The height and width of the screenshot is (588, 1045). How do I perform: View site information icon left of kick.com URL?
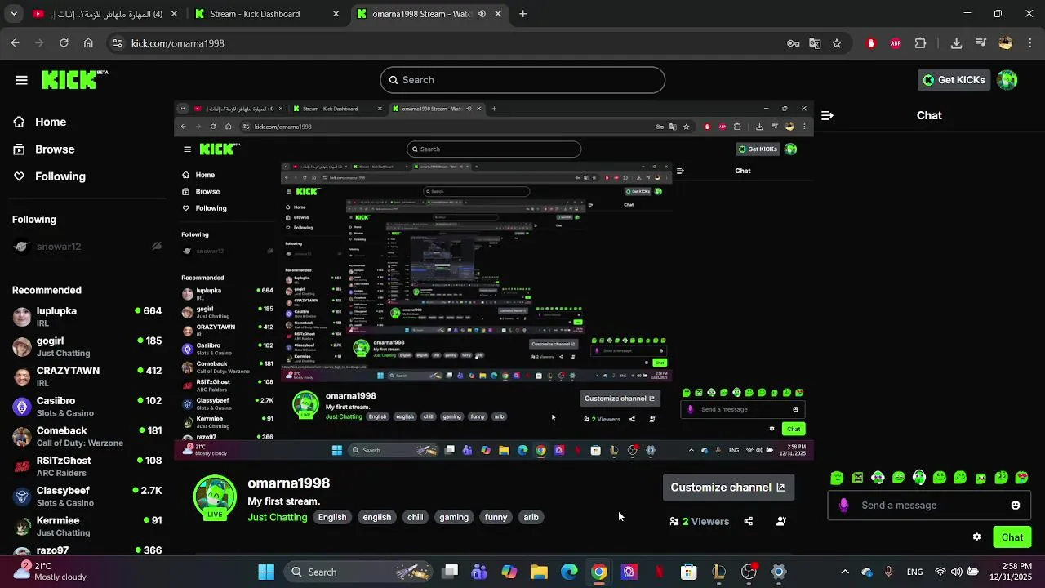[118, 43]
